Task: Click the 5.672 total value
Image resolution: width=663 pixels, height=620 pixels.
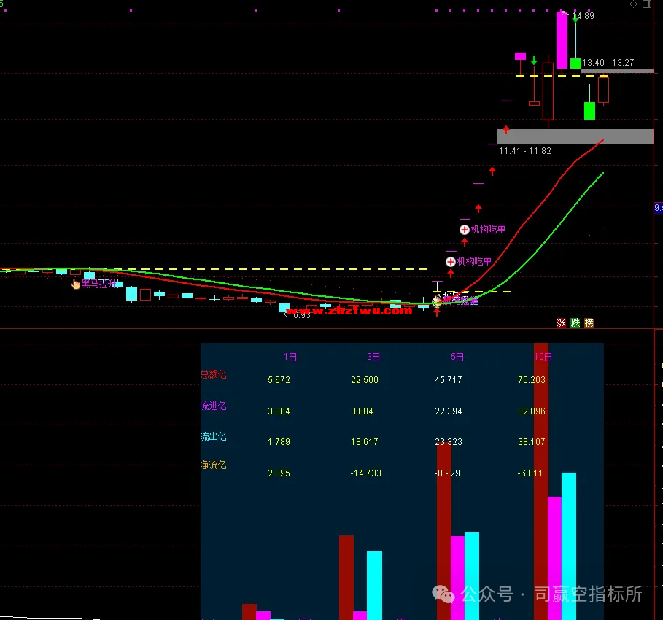Action: pos(279,380)
